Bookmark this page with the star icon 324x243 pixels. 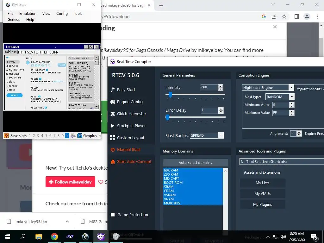[284, 16]
